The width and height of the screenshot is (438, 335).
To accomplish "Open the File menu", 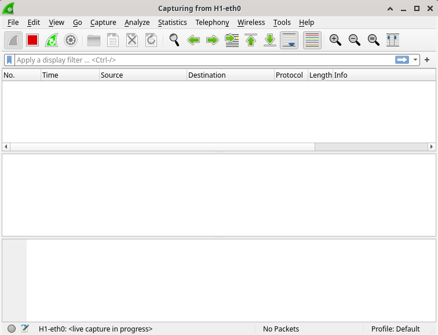I will [13, 23].
